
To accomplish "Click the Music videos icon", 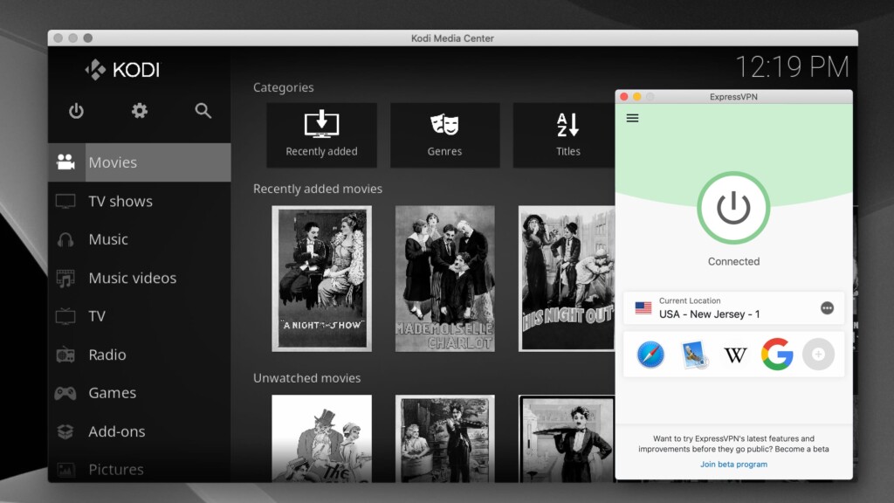I will tap(65, 279).
